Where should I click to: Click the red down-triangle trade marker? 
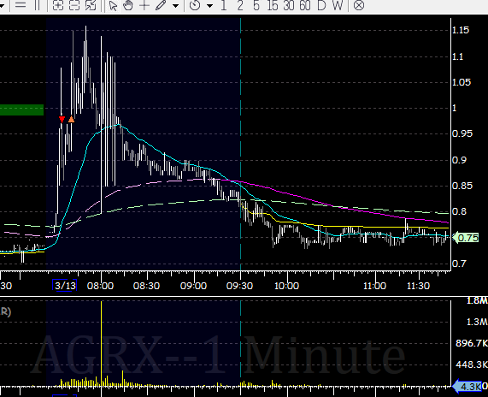click(62, 119)
